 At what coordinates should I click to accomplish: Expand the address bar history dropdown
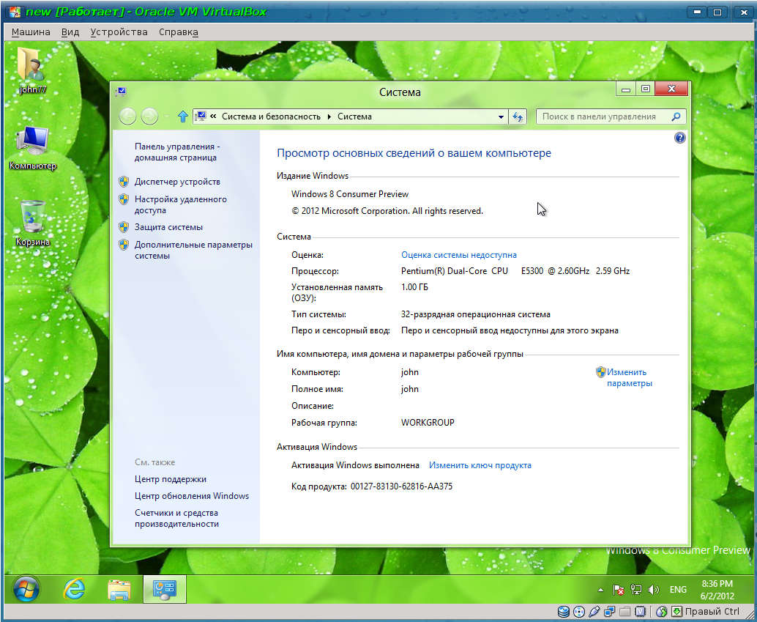(501, 117)
